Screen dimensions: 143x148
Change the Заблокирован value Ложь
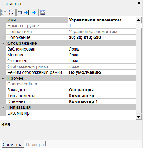point(102,49)
